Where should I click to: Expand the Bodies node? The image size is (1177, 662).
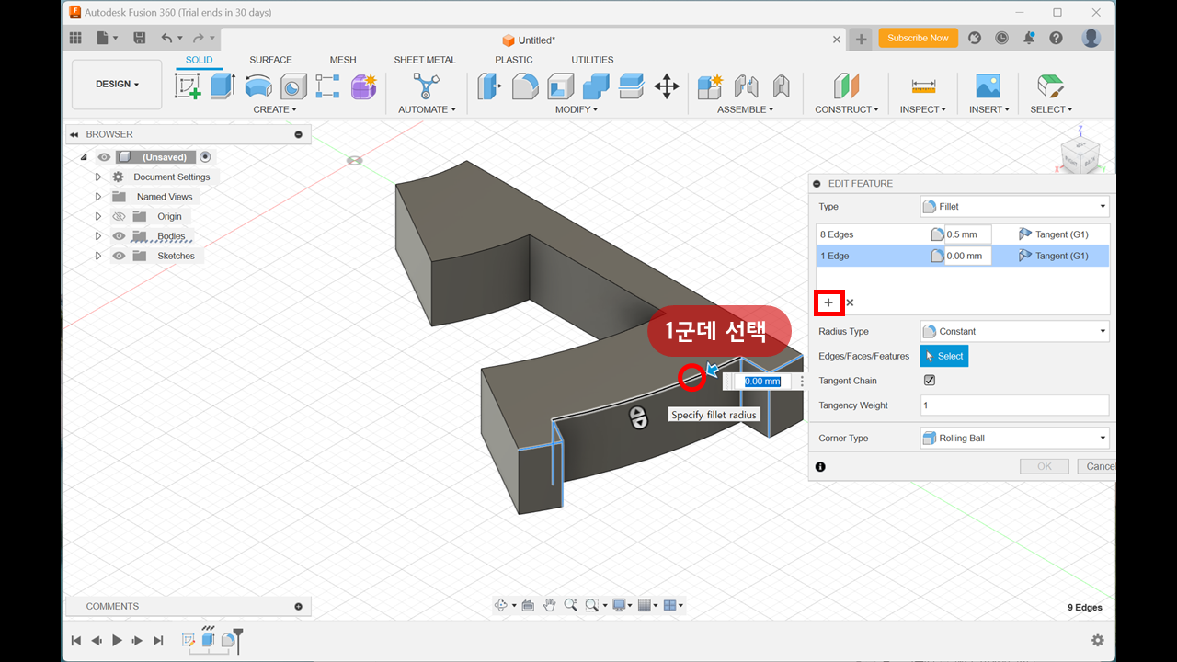98,236
